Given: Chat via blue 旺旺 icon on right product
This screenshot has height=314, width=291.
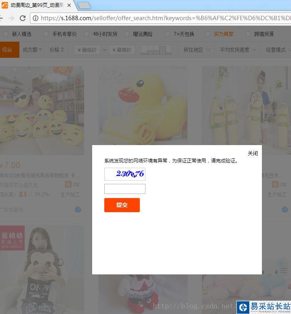Looking at the screenshot, I should coord(285,209).
